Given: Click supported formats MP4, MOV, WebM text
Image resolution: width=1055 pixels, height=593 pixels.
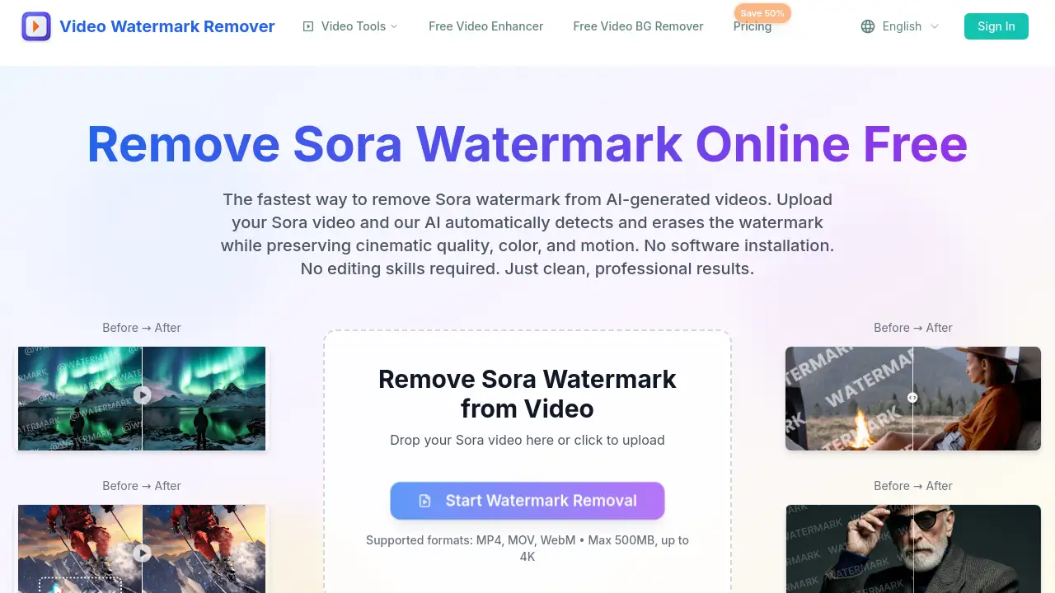Looking at the screenshot, I should point(527,548).
